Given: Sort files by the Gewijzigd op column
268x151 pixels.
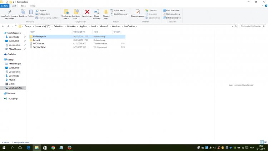Looking at the screenshot, I should point(79,32).
